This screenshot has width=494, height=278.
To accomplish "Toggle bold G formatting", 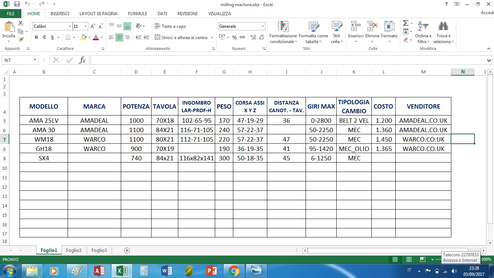I will (37, 37).
